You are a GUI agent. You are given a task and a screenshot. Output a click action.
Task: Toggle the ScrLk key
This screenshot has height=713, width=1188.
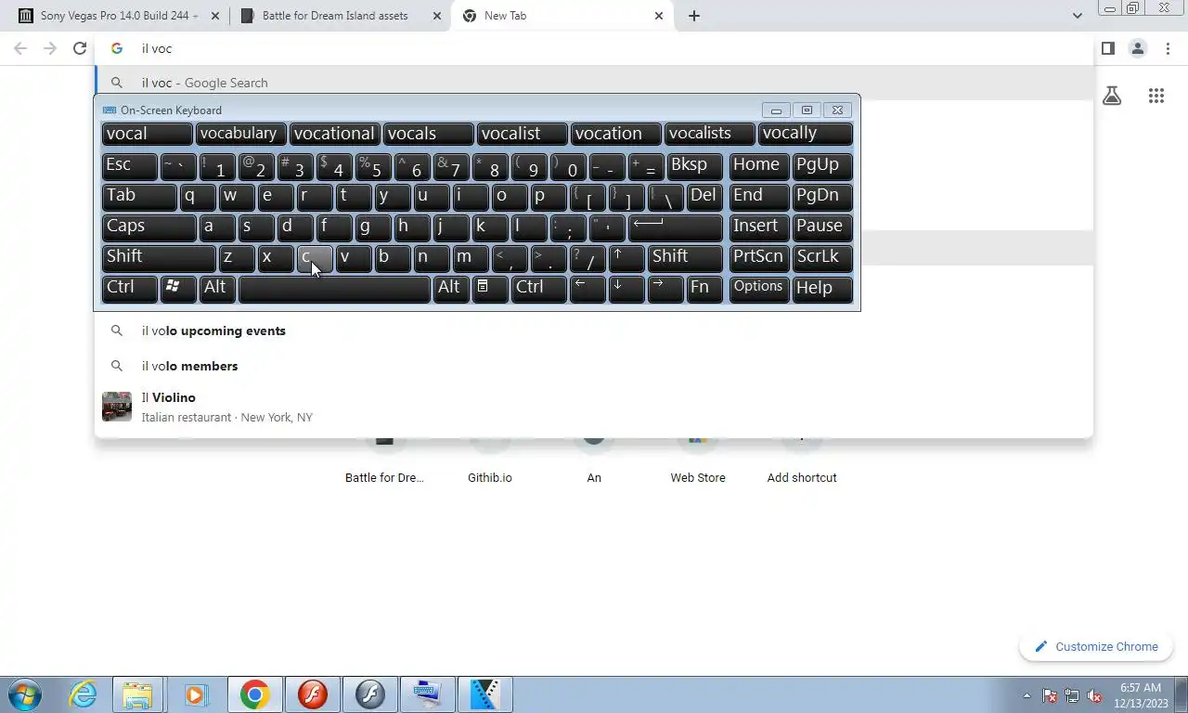(x=822, y=258)
